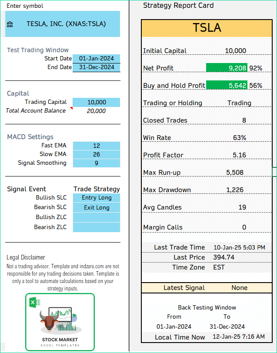Select the Back Testing To date 31-Dec-2024
Screen dimensions: 277x353
(227, 326)
